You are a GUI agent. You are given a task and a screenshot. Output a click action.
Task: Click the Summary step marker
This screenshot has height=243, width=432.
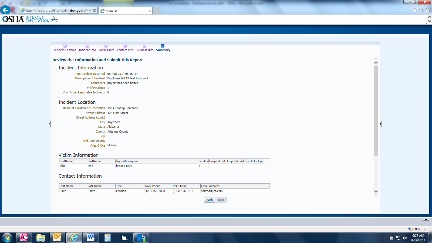tap(163, 46)
